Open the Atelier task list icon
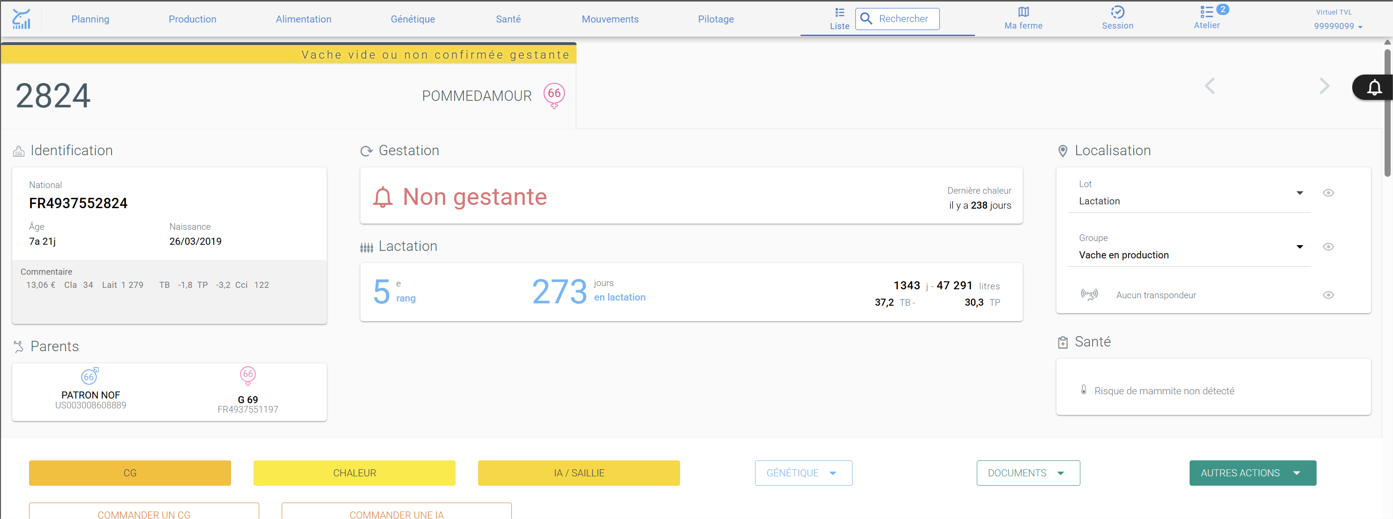This screenshot has width=1393, height=519. [x=1206, y=12]
